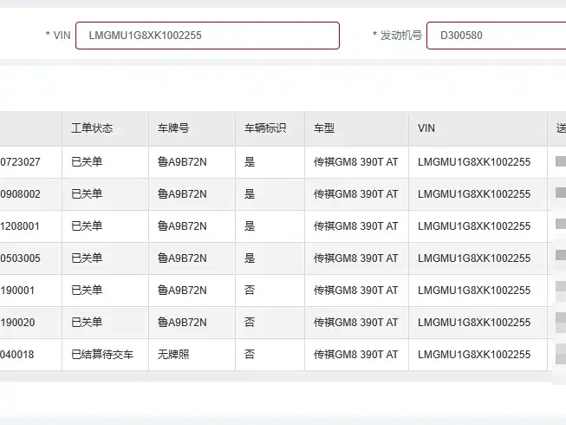The width and height of the screenshot is (566, 425).
Task: Select work order number 190001
Action: tap(17, 291)
